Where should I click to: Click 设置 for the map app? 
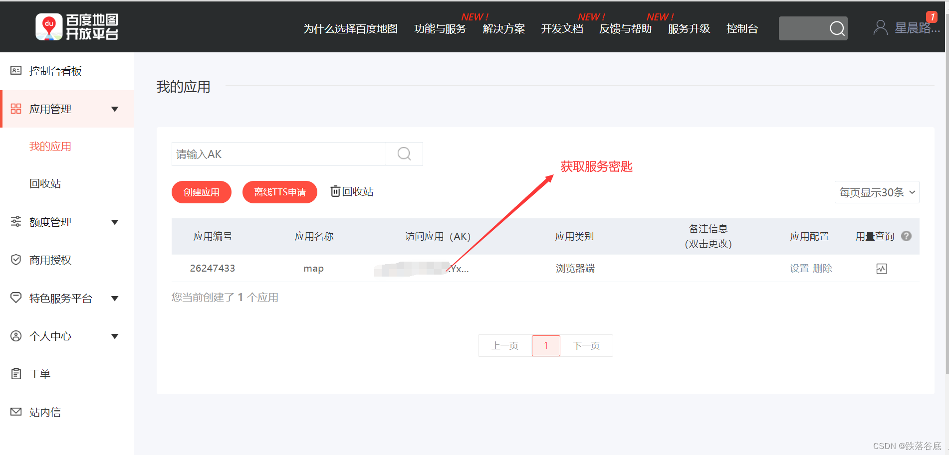pos(799,269)
